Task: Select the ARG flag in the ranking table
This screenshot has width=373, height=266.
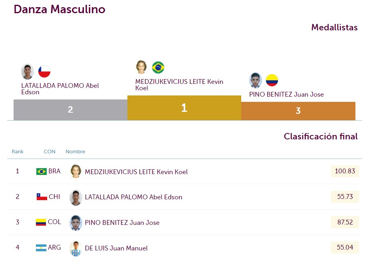Action: [41, 248]
